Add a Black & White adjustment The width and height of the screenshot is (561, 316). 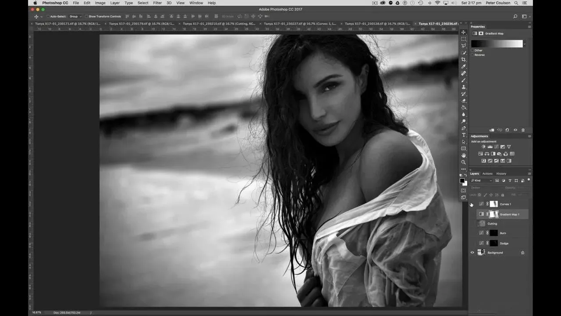point(493,154)
